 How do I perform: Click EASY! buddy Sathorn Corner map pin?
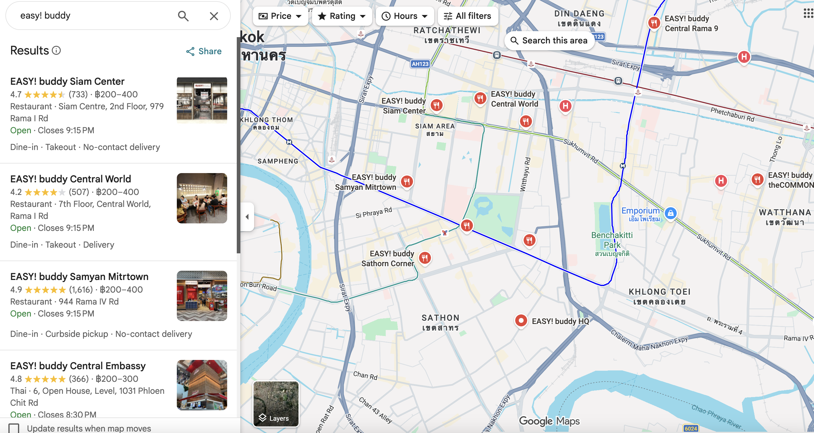tap(425, 258)
